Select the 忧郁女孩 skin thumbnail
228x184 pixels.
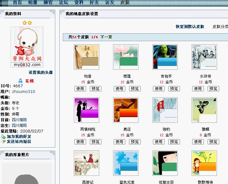(x=165, y=163)
